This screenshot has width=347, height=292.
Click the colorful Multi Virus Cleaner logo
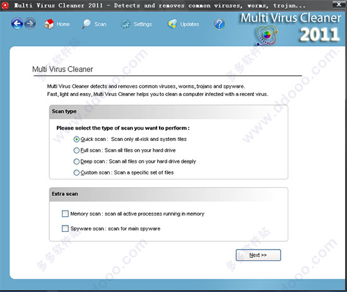point(266,35)
